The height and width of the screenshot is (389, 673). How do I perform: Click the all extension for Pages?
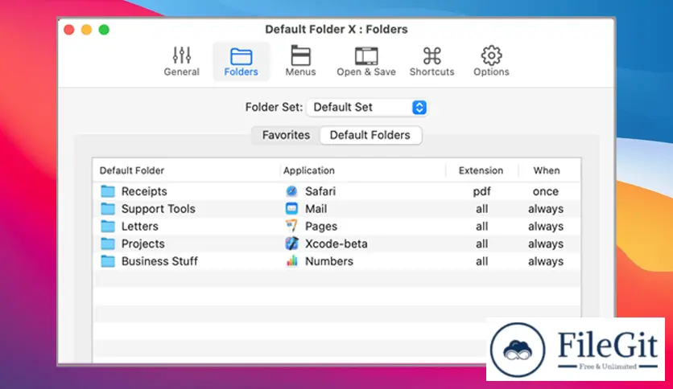(481, 226)
